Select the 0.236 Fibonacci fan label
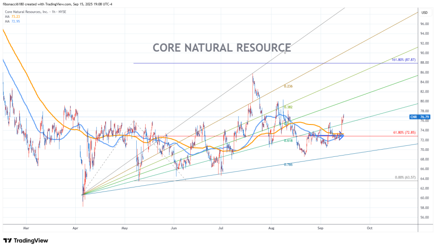This screenshot has height=249, width=436. [288, 86]
